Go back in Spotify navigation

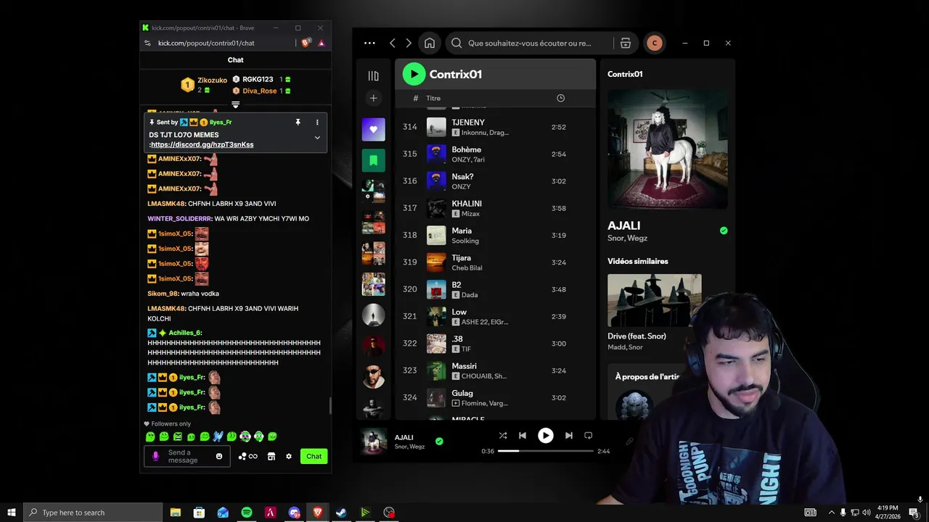coord(393,43)
